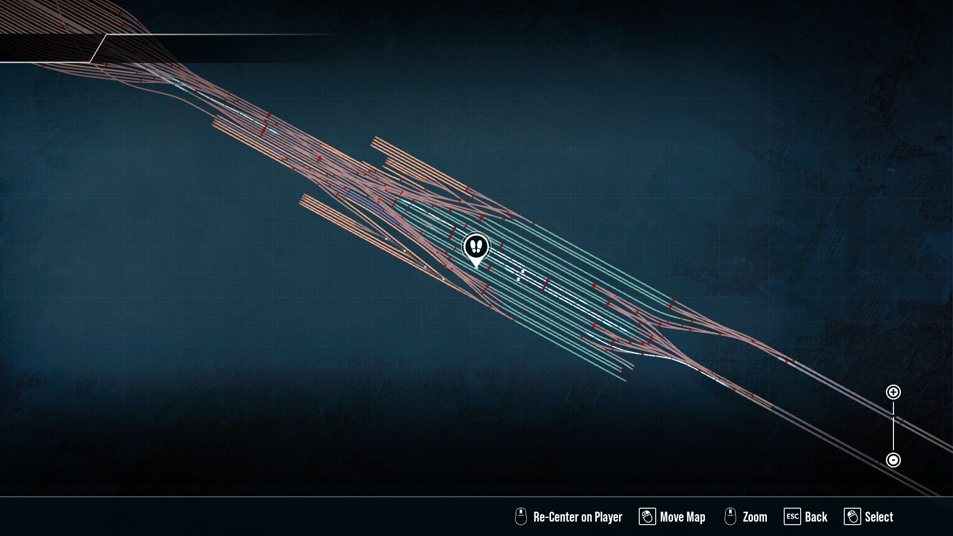Click the scroll-wheel mouse icon for Zoom
Viewport: 953px width, 536px height.
(x=730, y=517)
